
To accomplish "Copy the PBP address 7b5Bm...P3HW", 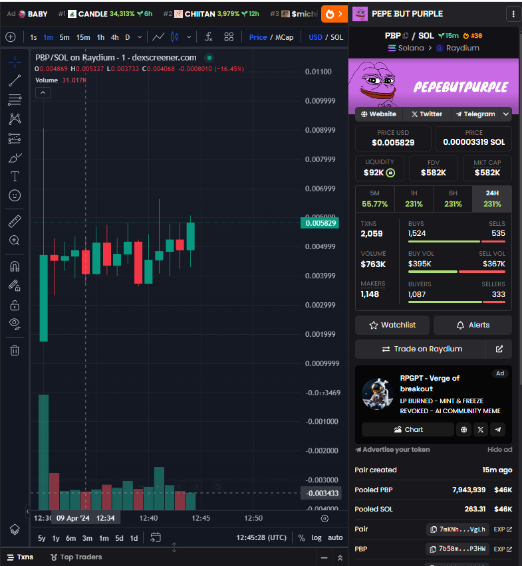I will 457,549.
